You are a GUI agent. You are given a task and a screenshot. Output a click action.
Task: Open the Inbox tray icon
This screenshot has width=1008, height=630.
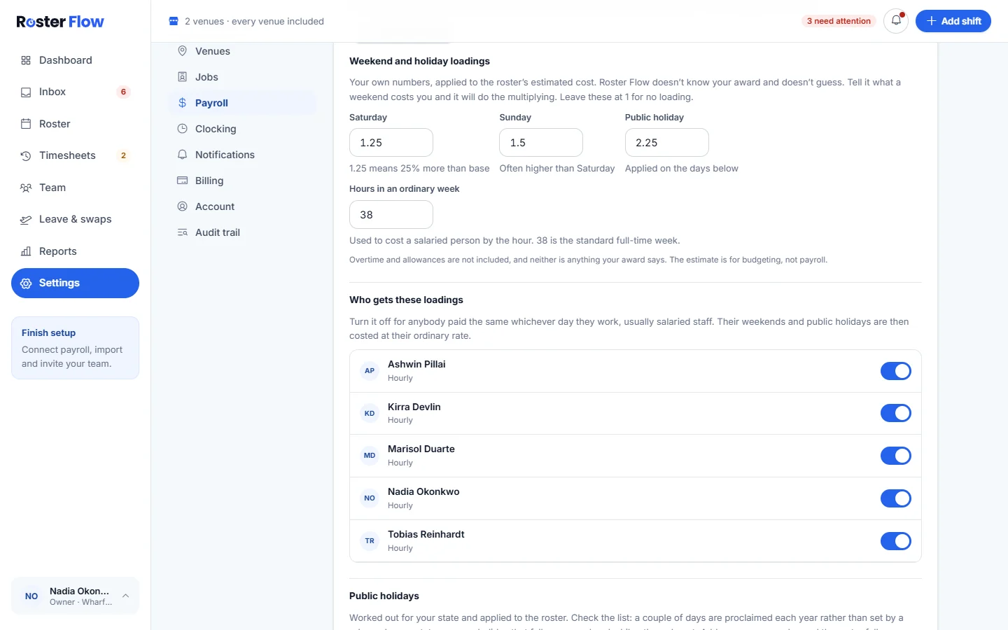(26, 92)
